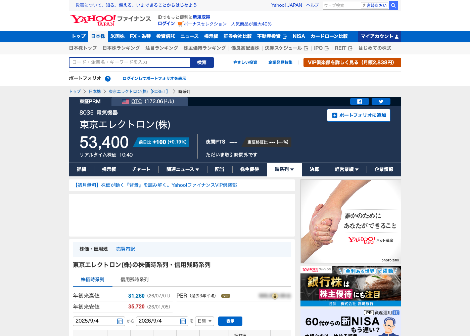Click the ヘルプ link at top
Screen dimensions: 470x336
tap(313, 5)
